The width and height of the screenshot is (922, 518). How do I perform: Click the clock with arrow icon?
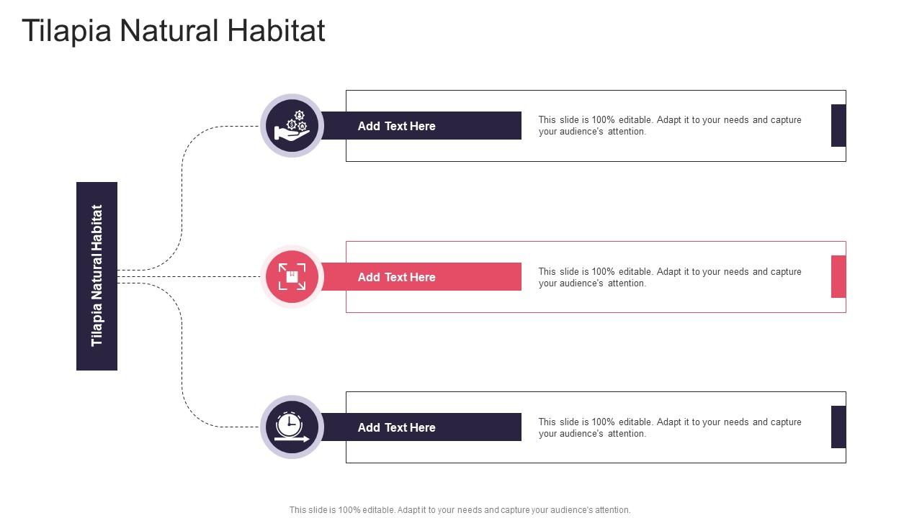[x=292, y=427]
